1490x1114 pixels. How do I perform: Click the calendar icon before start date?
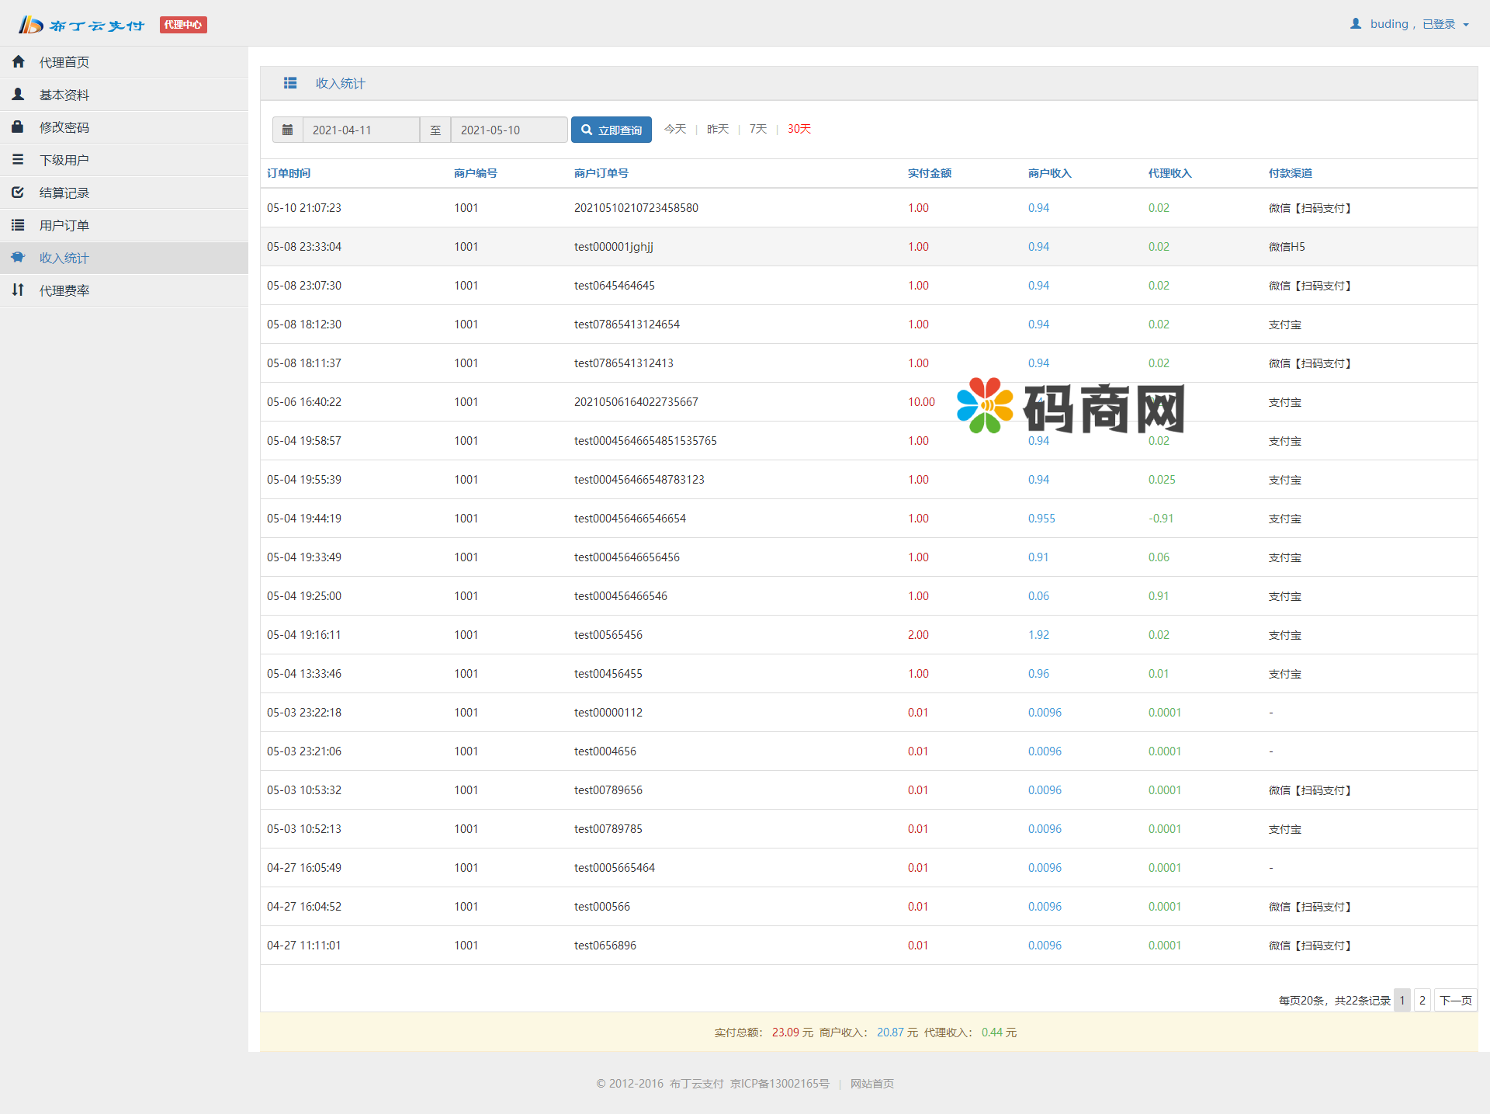tap(287, 130)
